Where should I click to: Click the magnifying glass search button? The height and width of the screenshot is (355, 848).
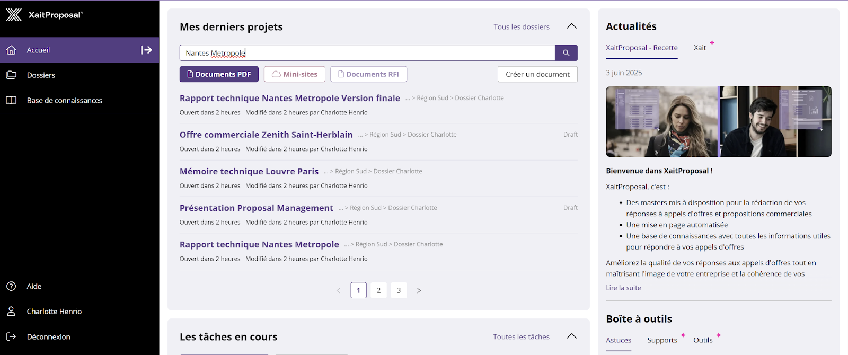[x=566, y=53]
